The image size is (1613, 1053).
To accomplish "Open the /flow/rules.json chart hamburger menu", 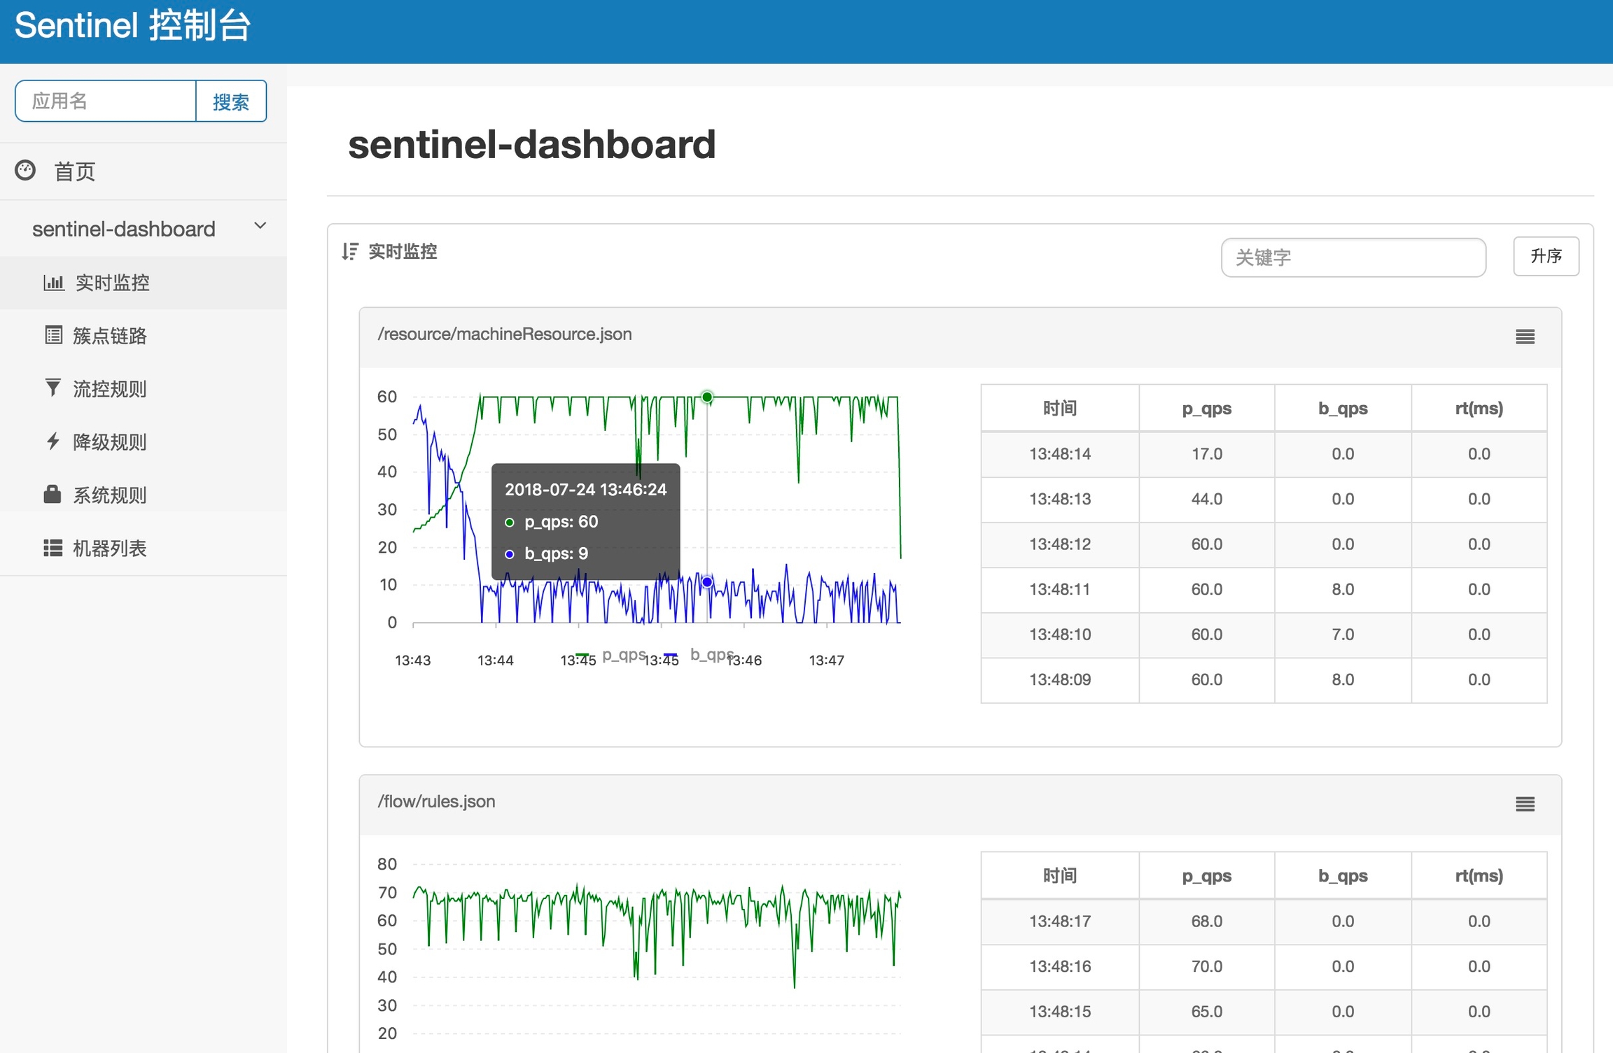I will click(x=1525, y=805).
